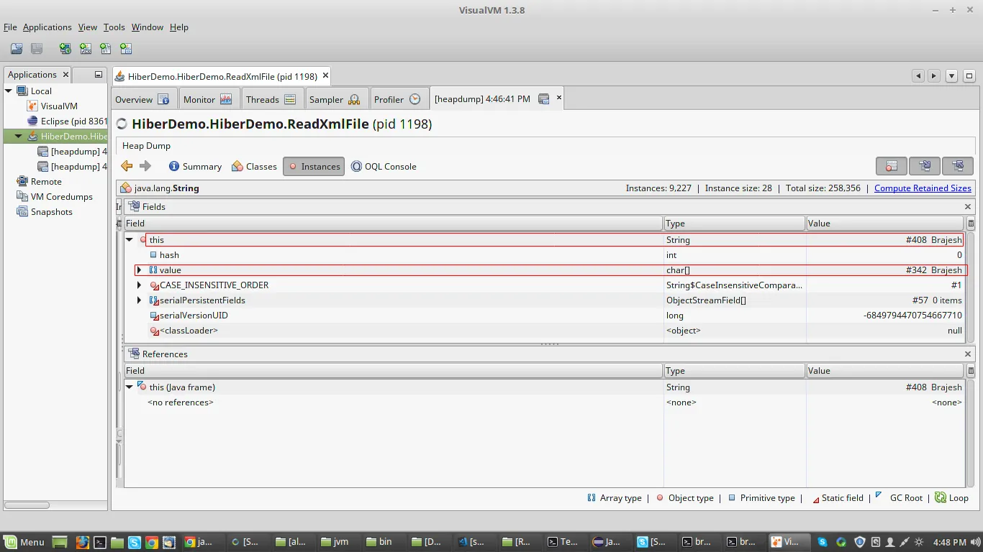Switch to the Threads tab
This screenshot has width=983, height=552.
pos(271,99)
